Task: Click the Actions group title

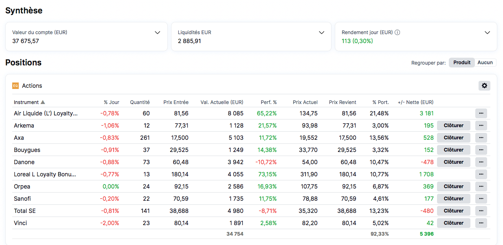Action: [x=32, y=86]
